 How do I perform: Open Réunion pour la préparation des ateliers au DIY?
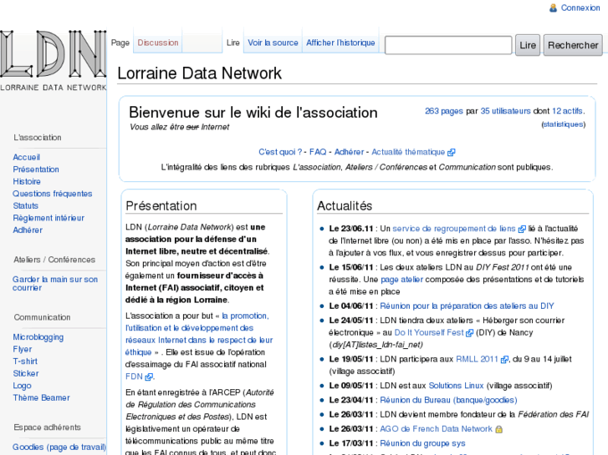[467, 306]
